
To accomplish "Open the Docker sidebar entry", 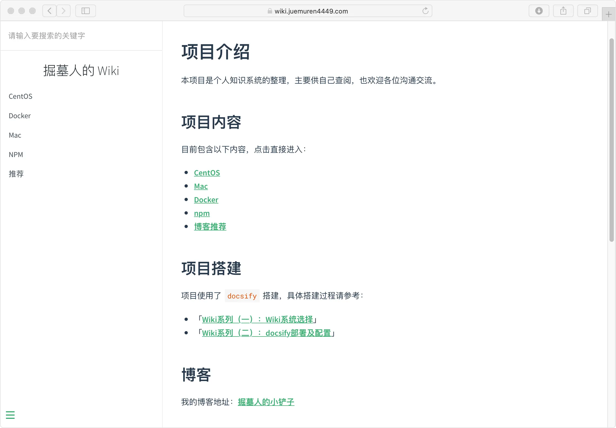I will click(x=19, y=116).
